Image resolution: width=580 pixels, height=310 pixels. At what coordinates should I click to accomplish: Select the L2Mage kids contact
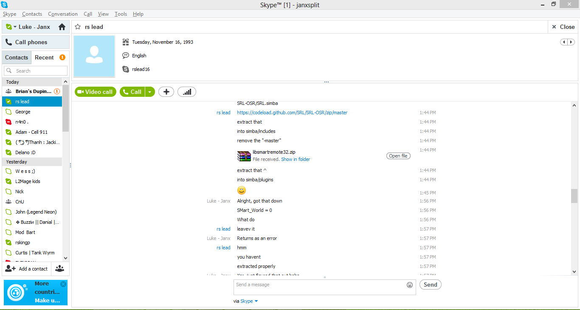[x=32, y=181]
